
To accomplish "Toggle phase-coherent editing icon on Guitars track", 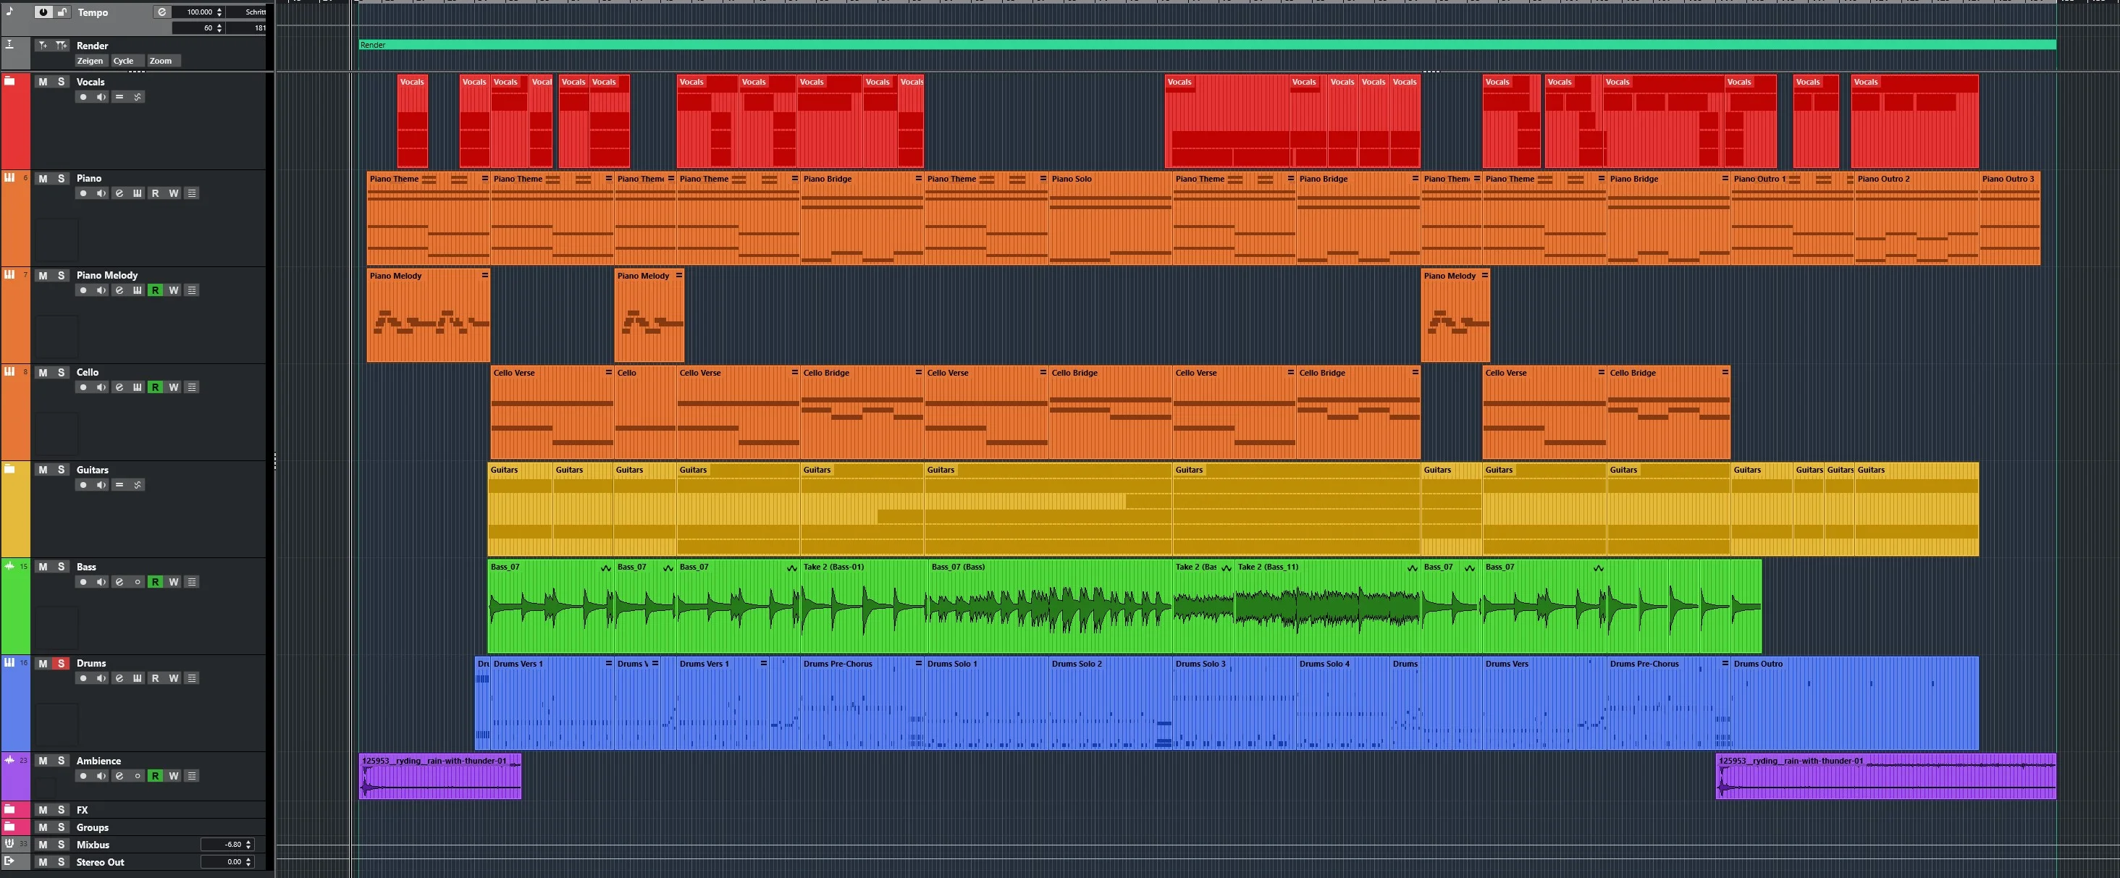I will pos(138,486).
